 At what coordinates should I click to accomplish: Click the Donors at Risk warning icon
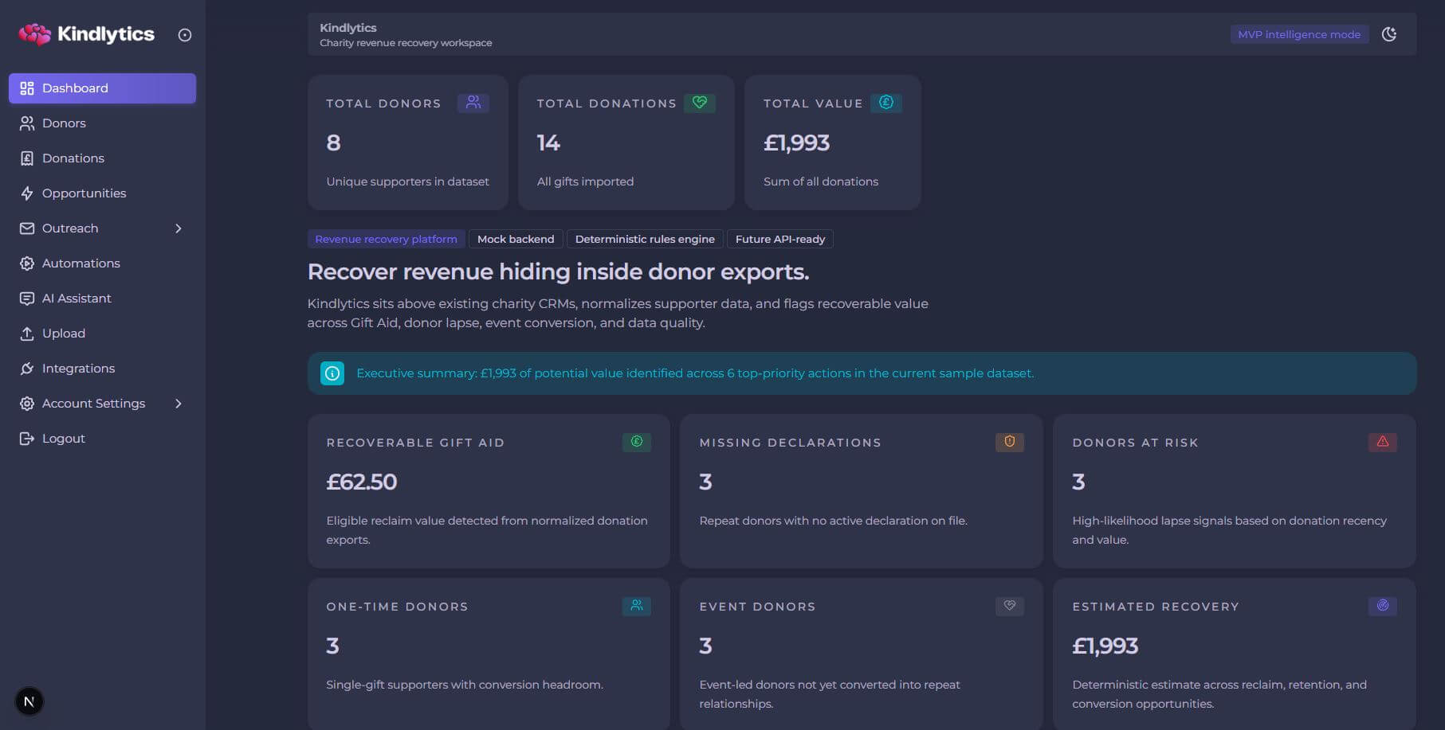[x=1383, y=442]
